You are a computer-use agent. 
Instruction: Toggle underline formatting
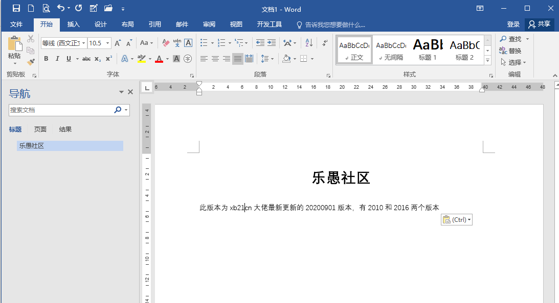pos(69,59)
